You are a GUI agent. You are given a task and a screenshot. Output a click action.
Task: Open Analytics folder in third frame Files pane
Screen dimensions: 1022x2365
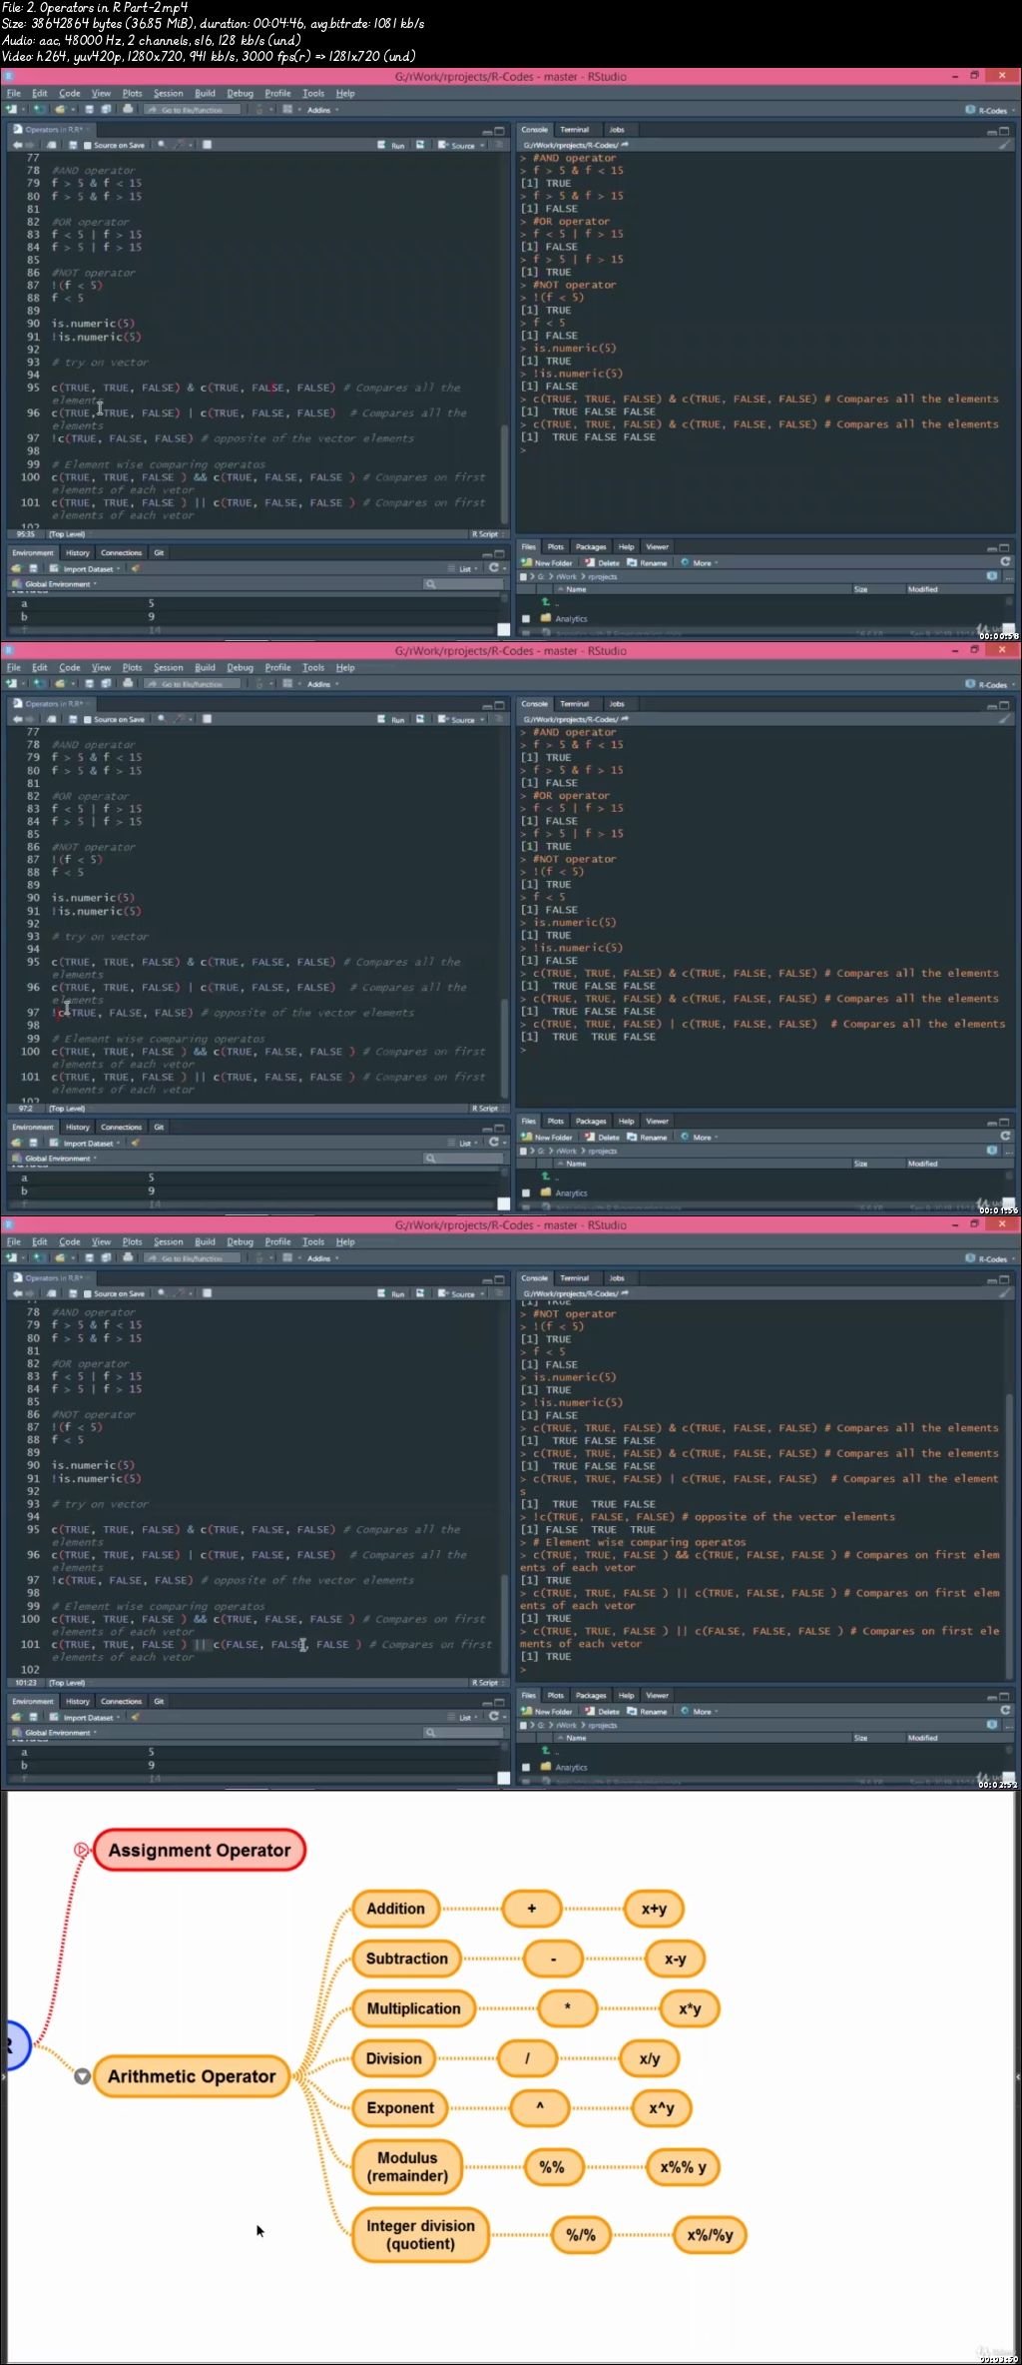tap(571, 1767)
